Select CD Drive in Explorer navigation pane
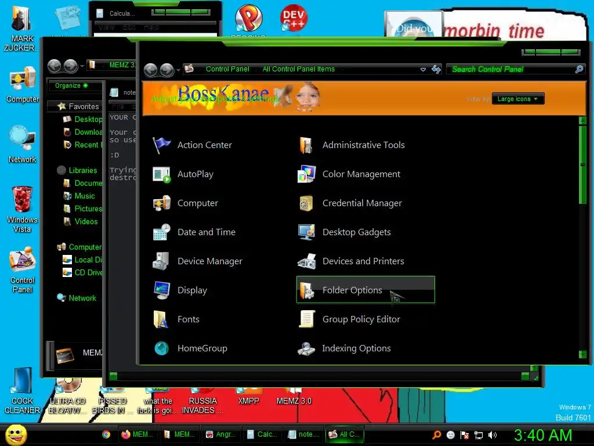The height and width of the screenshot is (446, 594). point(82,273)
